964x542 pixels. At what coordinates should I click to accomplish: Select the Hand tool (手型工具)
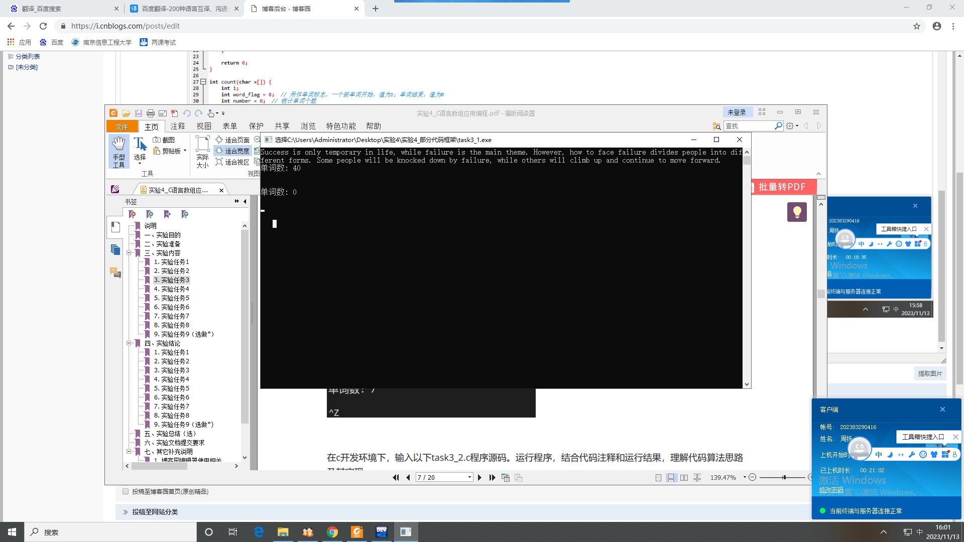coord(118,151)
